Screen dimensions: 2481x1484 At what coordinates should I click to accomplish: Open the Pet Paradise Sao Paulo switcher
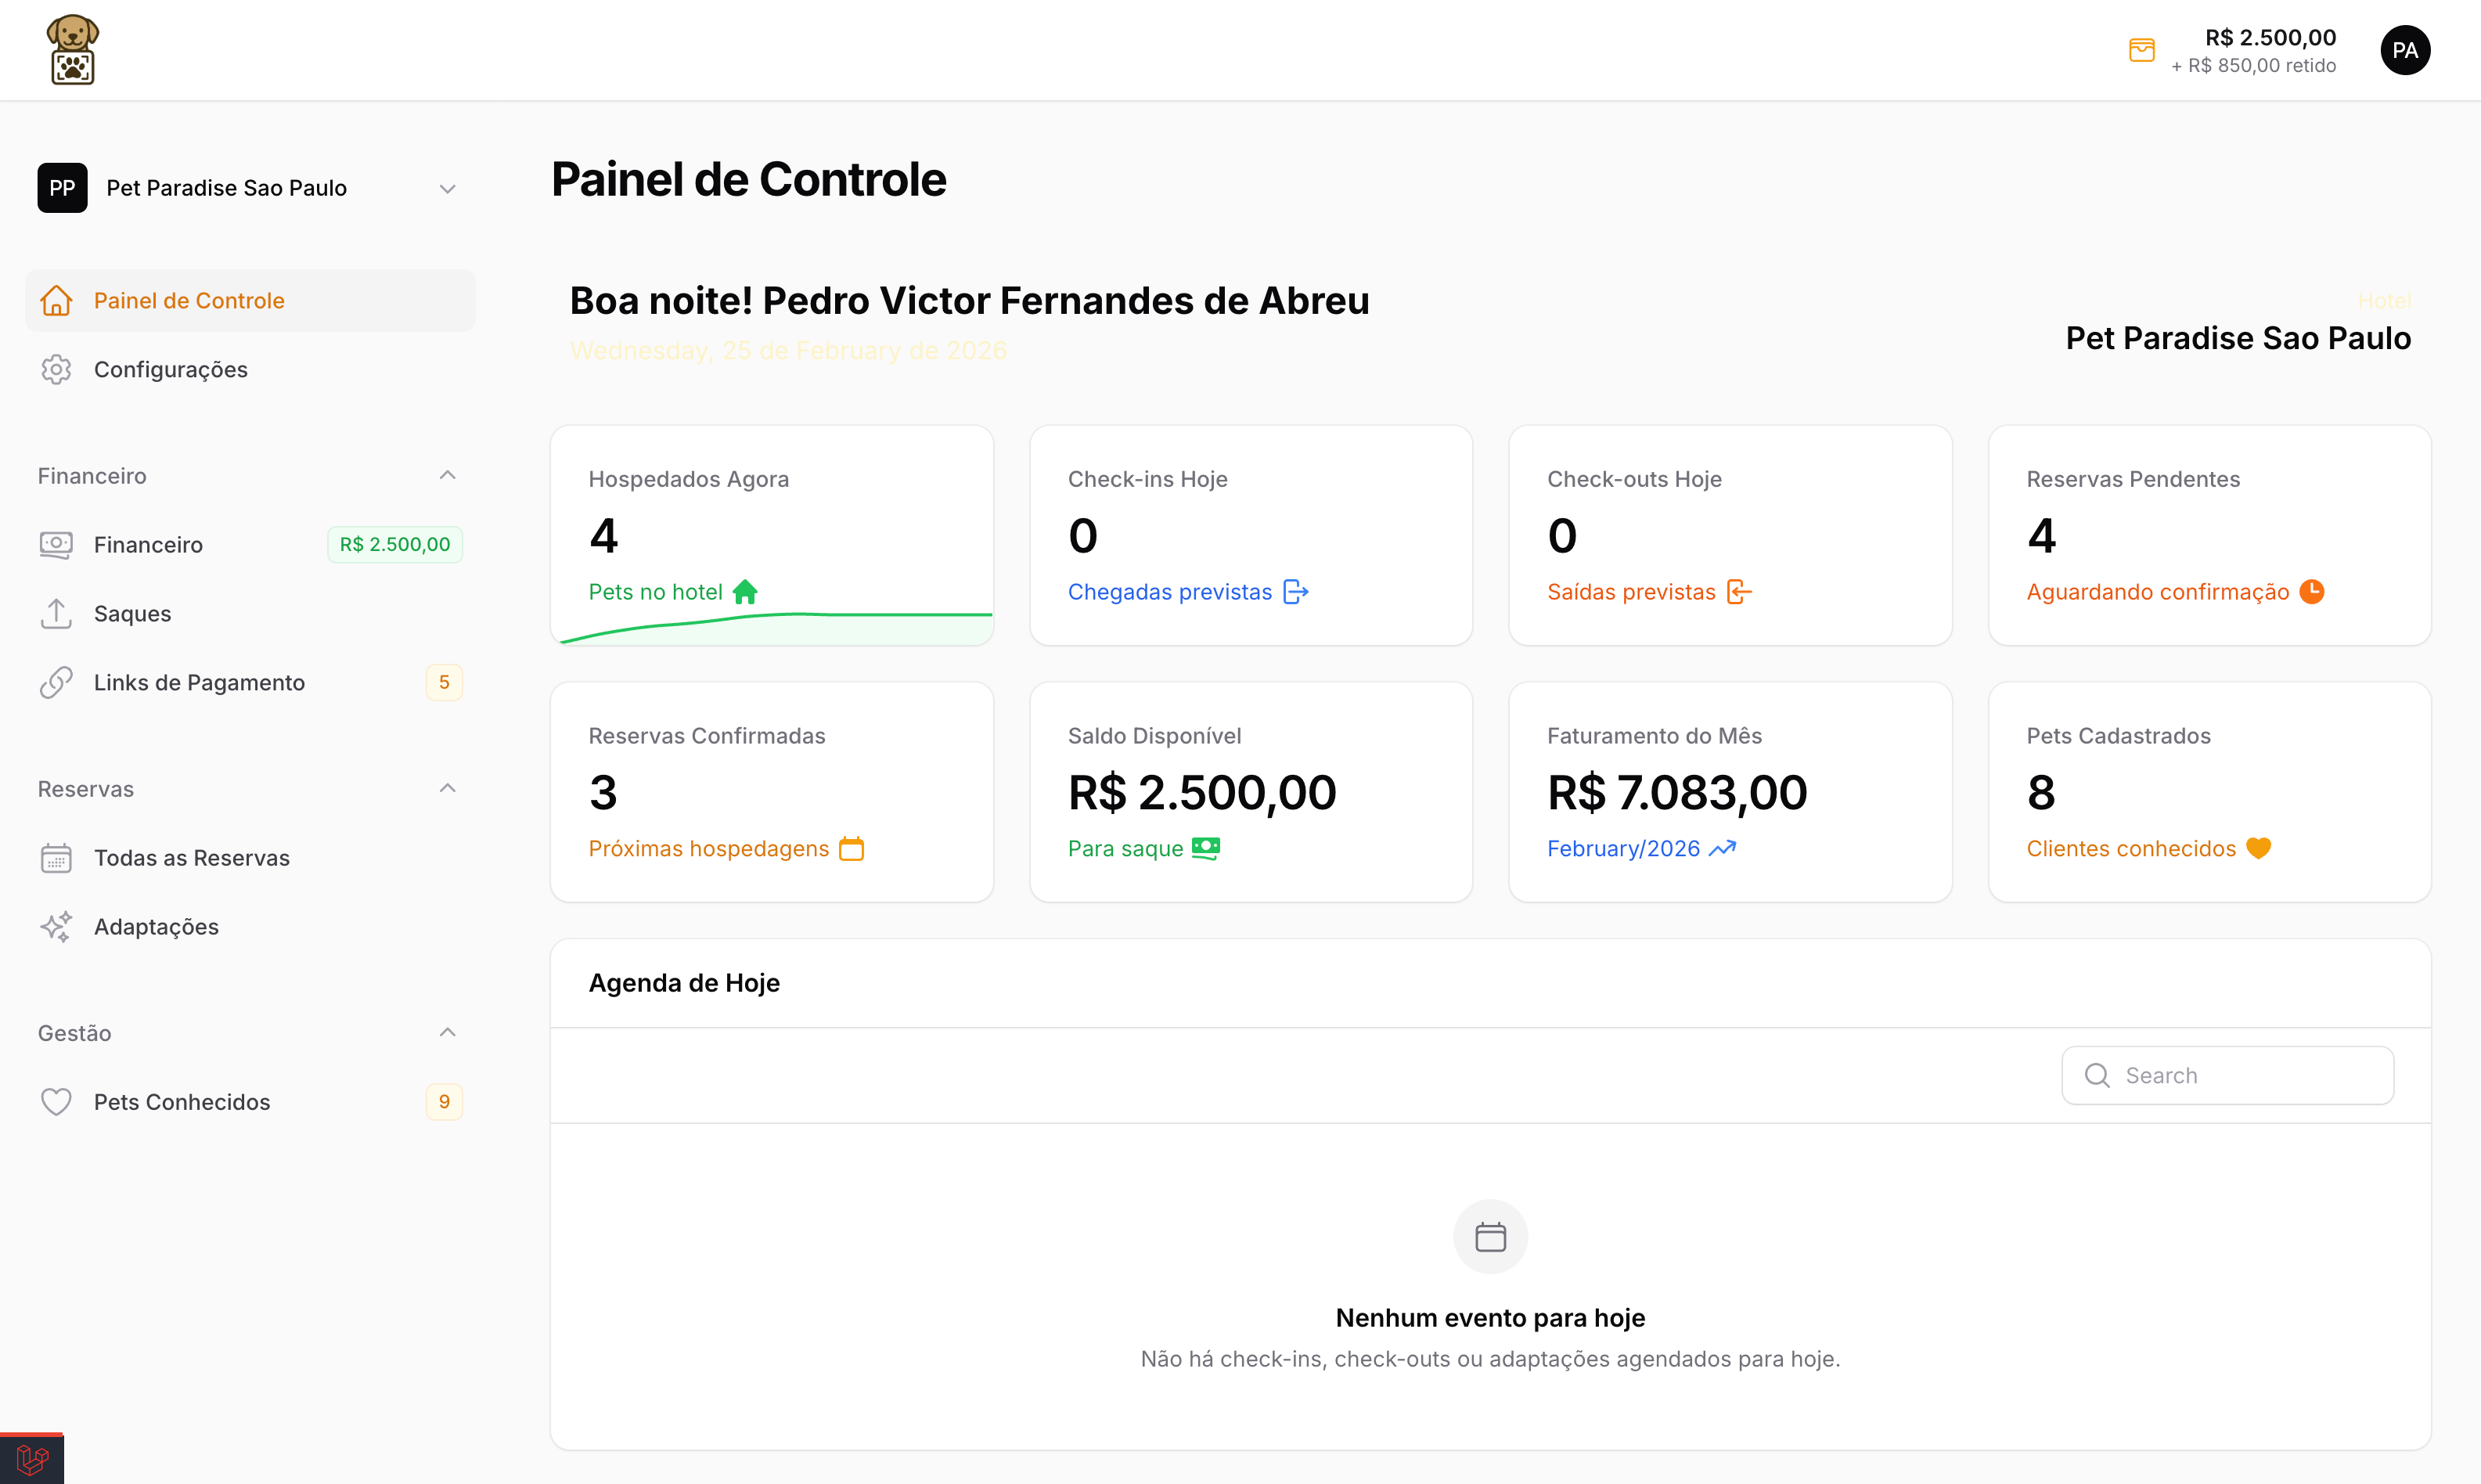pos(248,188)
